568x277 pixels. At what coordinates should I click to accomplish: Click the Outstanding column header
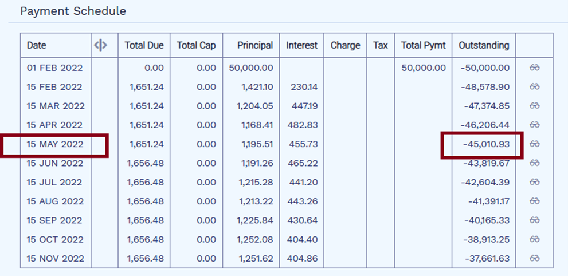(x=484, y=45)
